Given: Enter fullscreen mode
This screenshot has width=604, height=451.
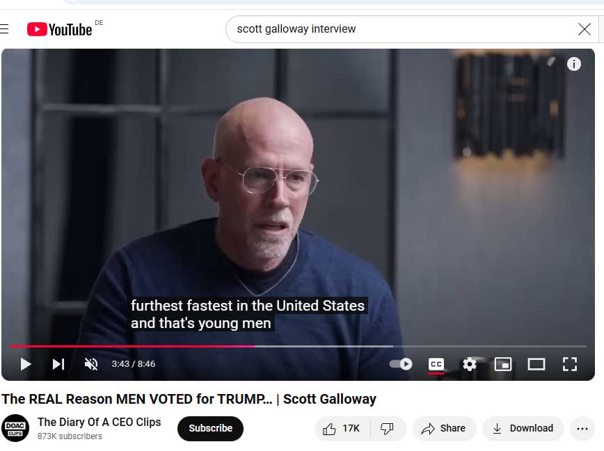Looking at the screenshot, I should coord(570,364).
